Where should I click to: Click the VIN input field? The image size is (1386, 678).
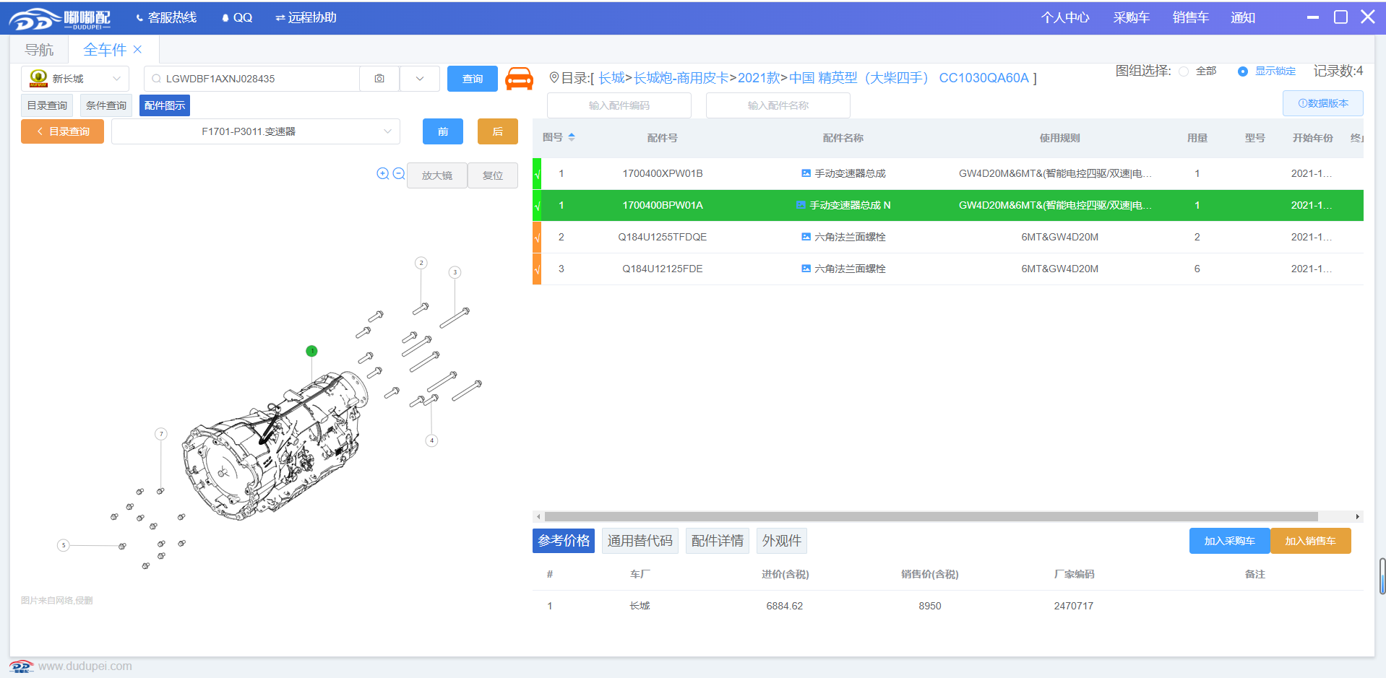point(251,79)
